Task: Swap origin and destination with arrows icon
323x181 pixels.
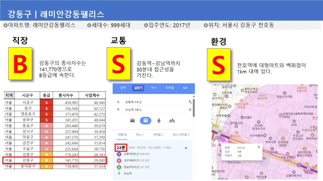Action: click(x=190, y=102)
